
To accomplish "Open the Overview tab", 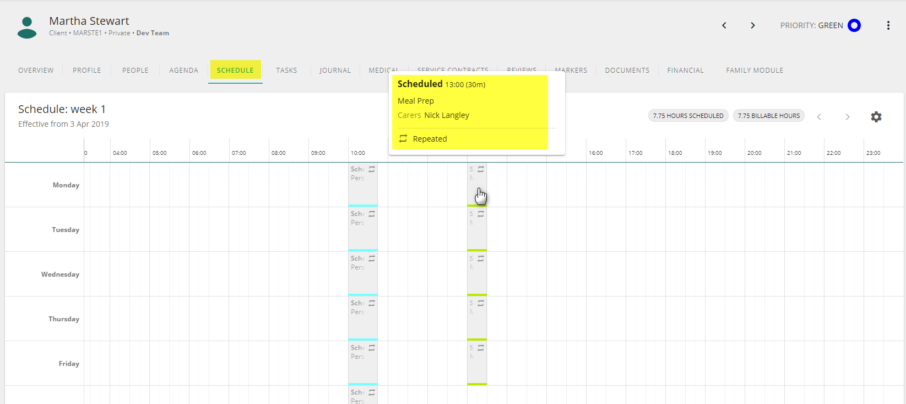I will pos(36,71).
